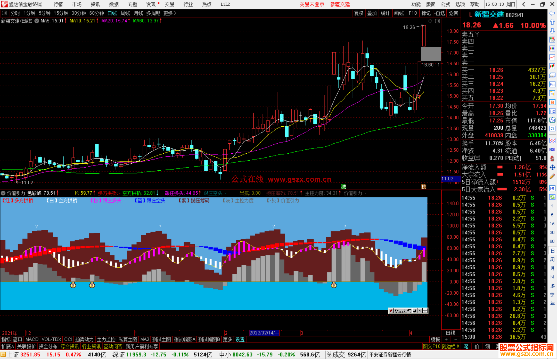Expand the 更多 period options in toolbar
The height and width of the screenshot is (359, 557).
click(170, 13)
